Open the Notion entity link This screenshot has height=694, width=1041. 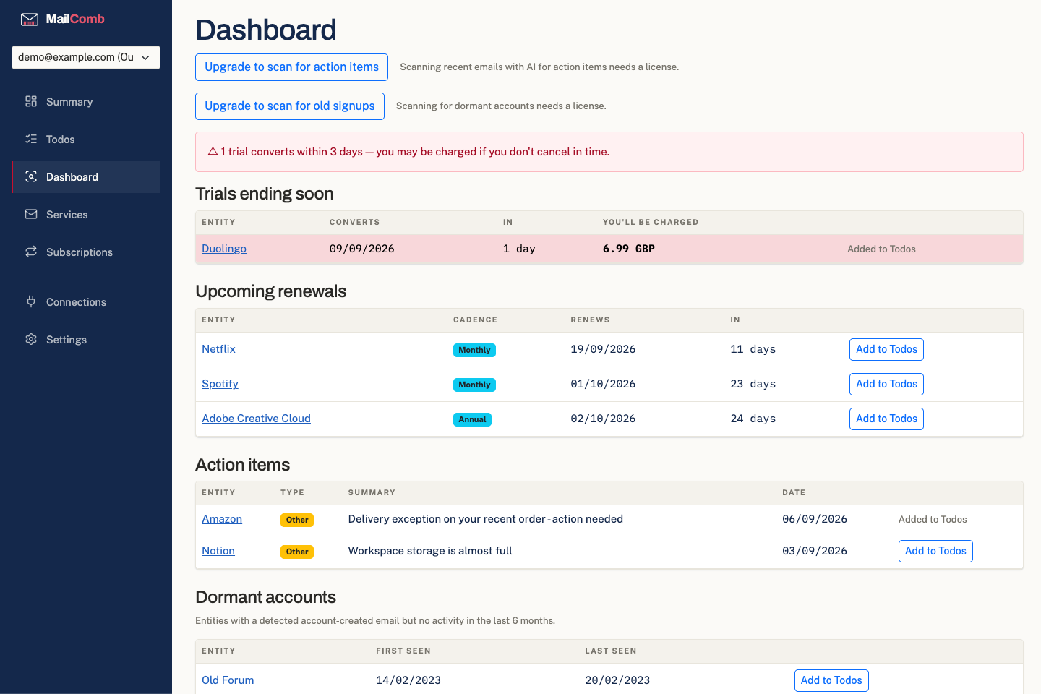(x=218, y=551)
